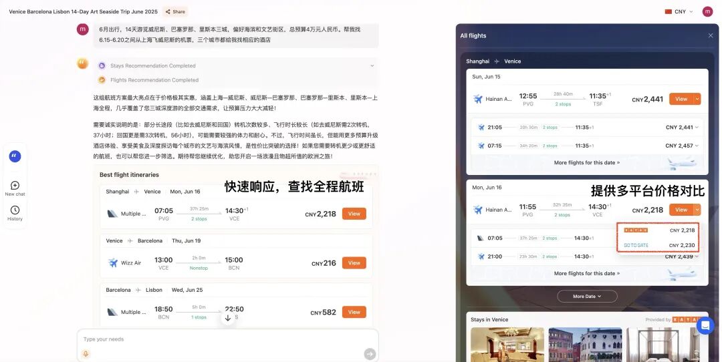This screenshot has width=722, height=362.
Task: Click the Share button
Action: (175, 11)
